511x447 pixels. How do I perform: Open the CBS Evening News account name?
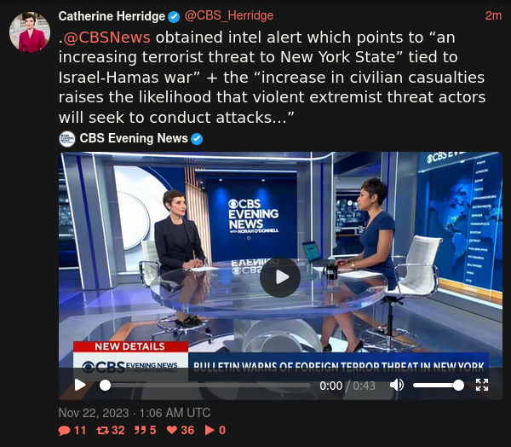click(134, 138)
